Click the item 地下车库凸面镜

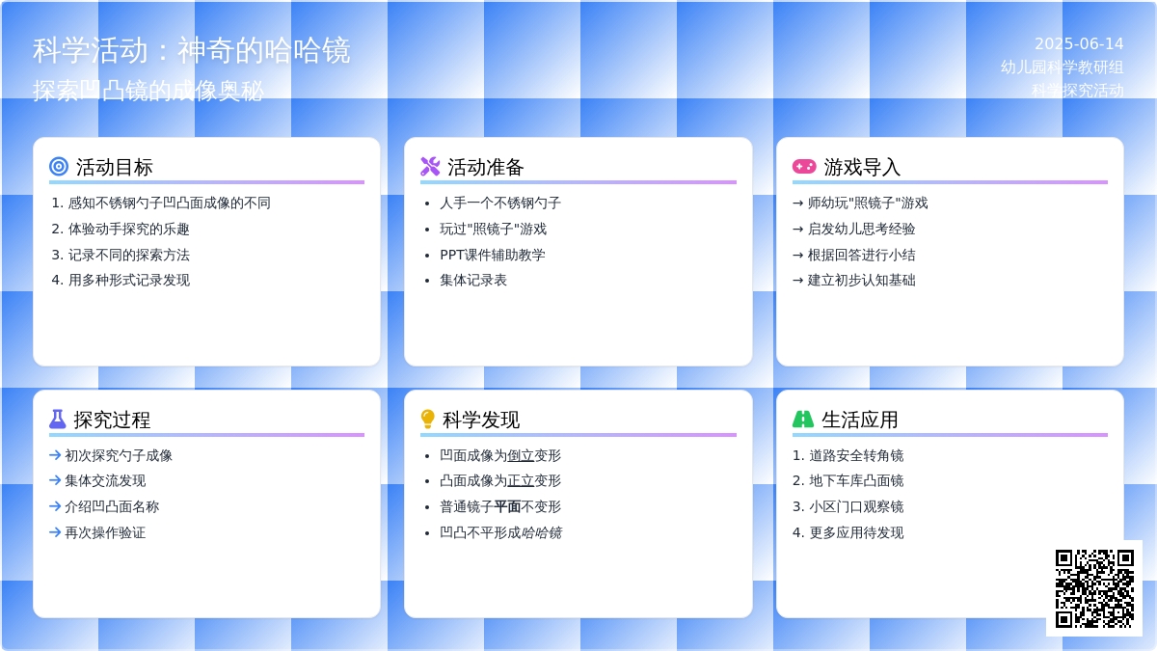coord(856,480)
